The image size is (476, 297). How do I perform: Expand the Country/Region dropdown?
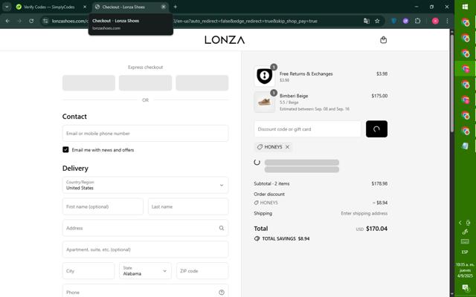[x=145, y=185]
